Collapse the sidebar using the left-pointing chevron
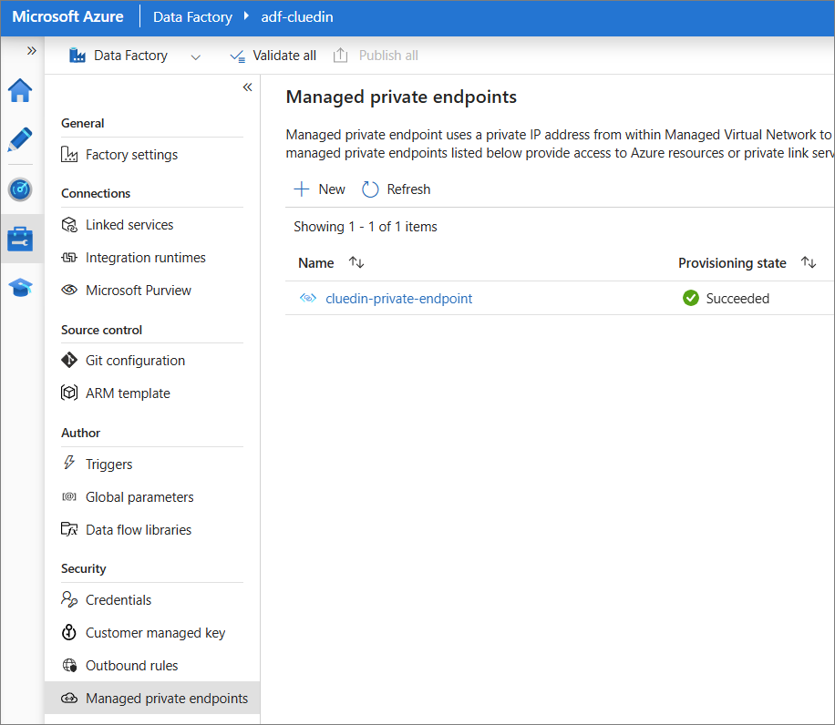 click(247, 86)
